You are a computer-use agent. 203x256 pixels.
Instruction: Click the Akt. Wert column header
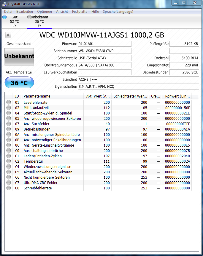click(98, 96)
